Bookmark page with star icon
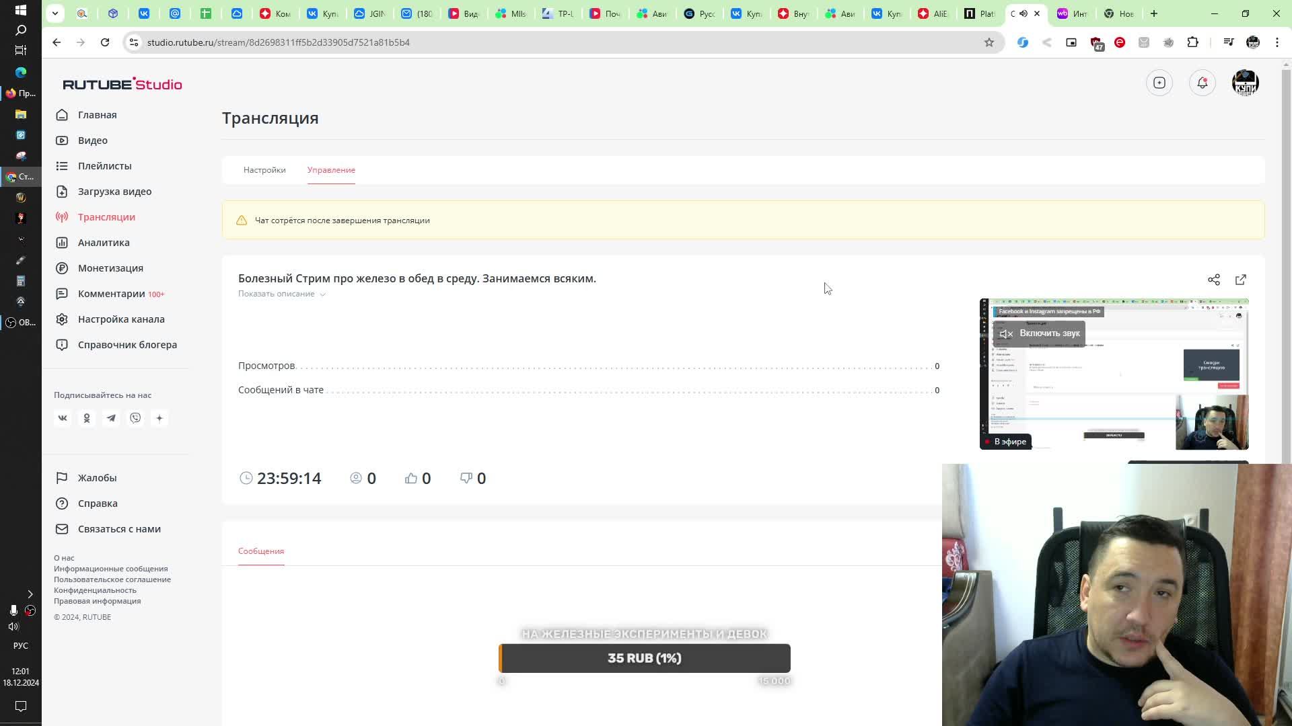Screen dimensions: 1292x726 point(989,42)
